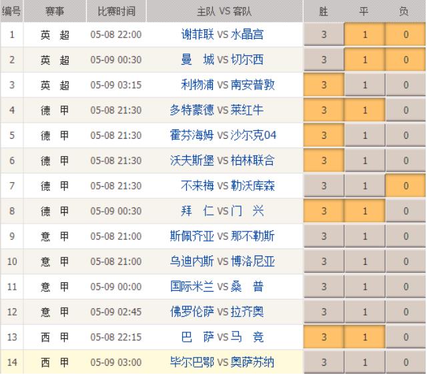Viewport: 427px width, 375px height.
Task: Select 平 (1) for 沃夫斯堡 VS 柏林联合
Action: pos(365,160)
